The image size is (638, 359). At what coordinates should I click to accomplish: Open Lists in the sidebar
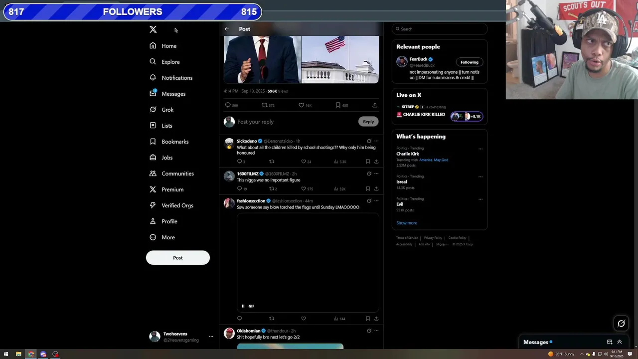tap(160, 126)
